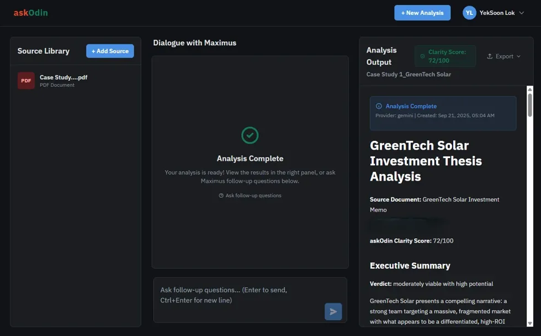Click the Export upload arrow icon
The height and width of the screenshot is (336, 541).
(490, 56)
